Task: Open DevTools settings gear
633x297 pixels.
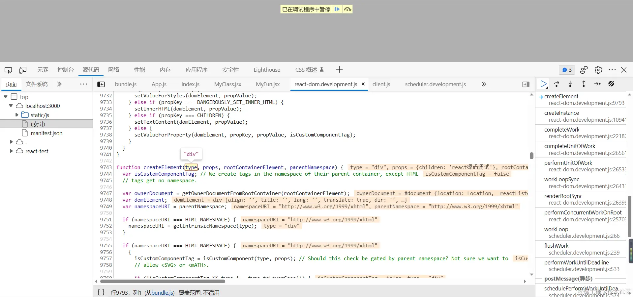Action: click(598, 70)
